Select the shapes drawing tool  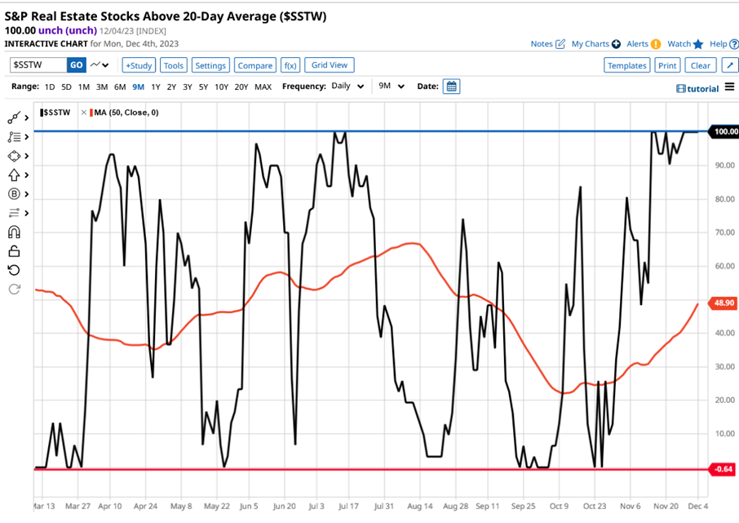[13, 155]
